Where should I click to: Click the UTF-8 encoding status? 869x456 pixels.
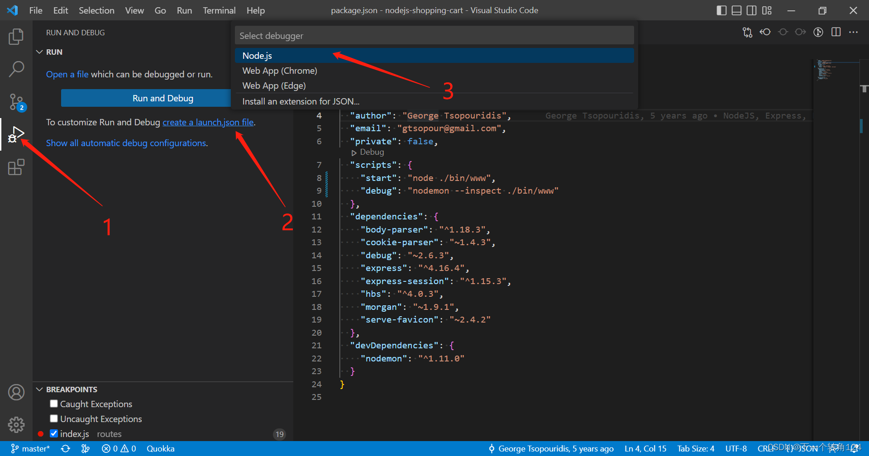(x=736, y=449)
